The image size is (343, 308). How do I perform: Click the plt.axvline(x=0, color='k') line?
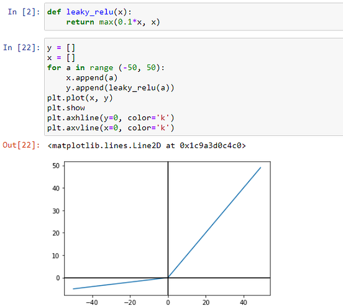(111, 128)
